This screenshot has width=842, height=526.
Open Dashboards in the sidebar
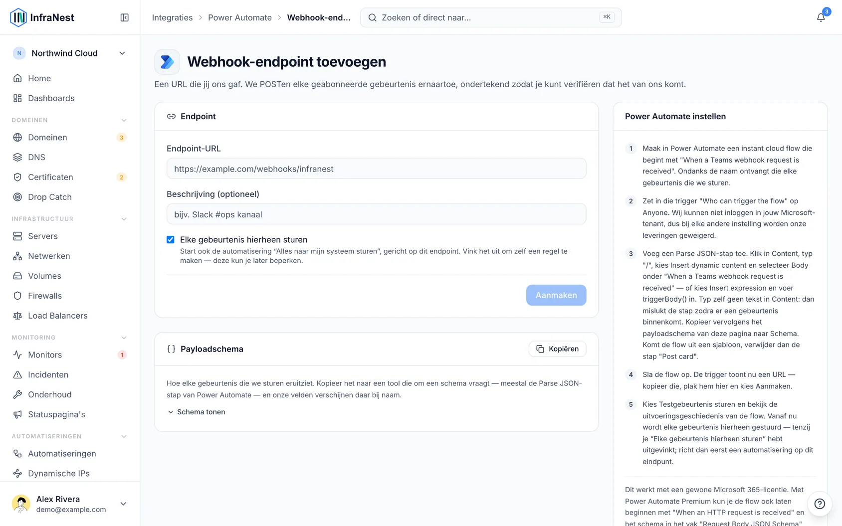coord(70,98)
